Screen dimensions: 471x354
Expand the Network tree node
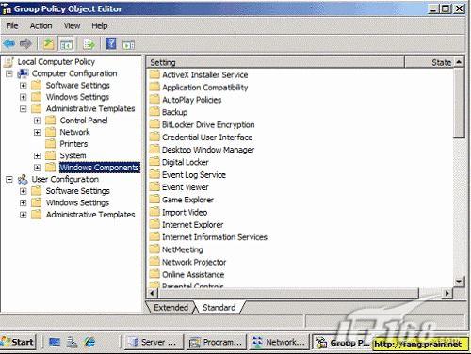(37, 132)
